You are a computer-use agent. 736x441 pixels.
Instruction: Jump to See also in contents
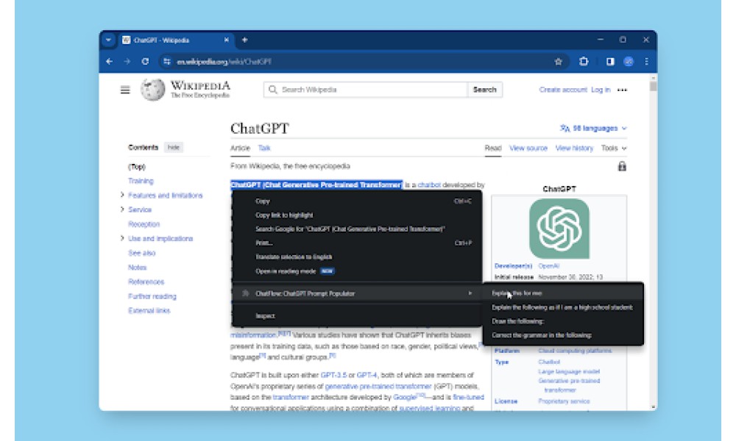tap(142, 253)
